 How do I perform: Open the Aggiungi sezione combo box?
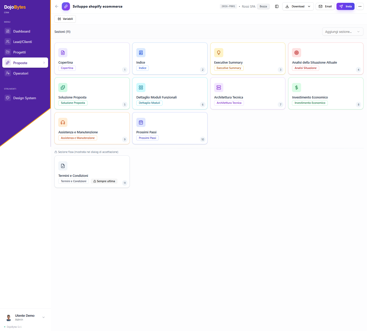click(342, 32)
